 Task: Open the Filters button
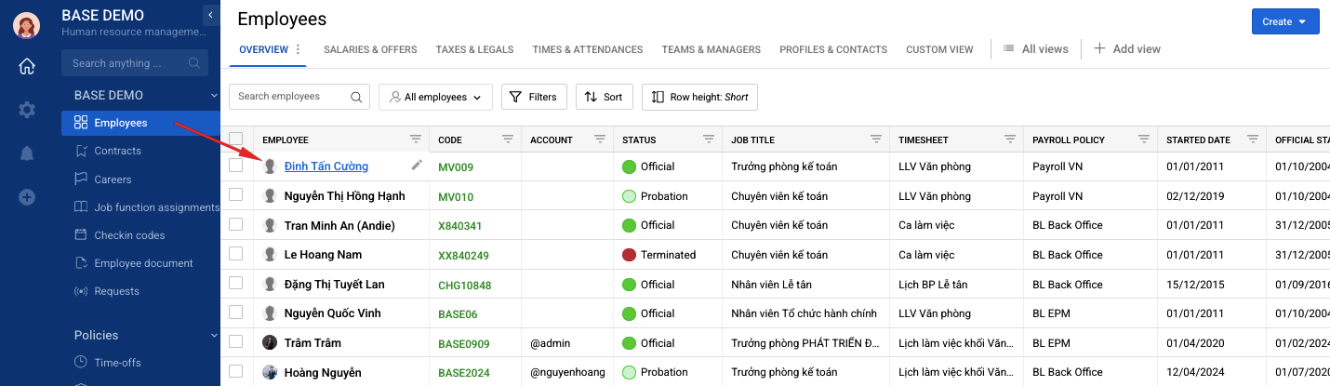(534, 97)
